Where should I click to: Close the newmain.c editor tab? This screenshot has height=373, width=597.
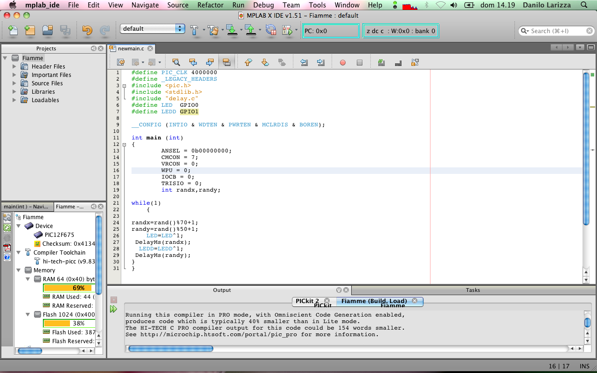coord(151,48)
